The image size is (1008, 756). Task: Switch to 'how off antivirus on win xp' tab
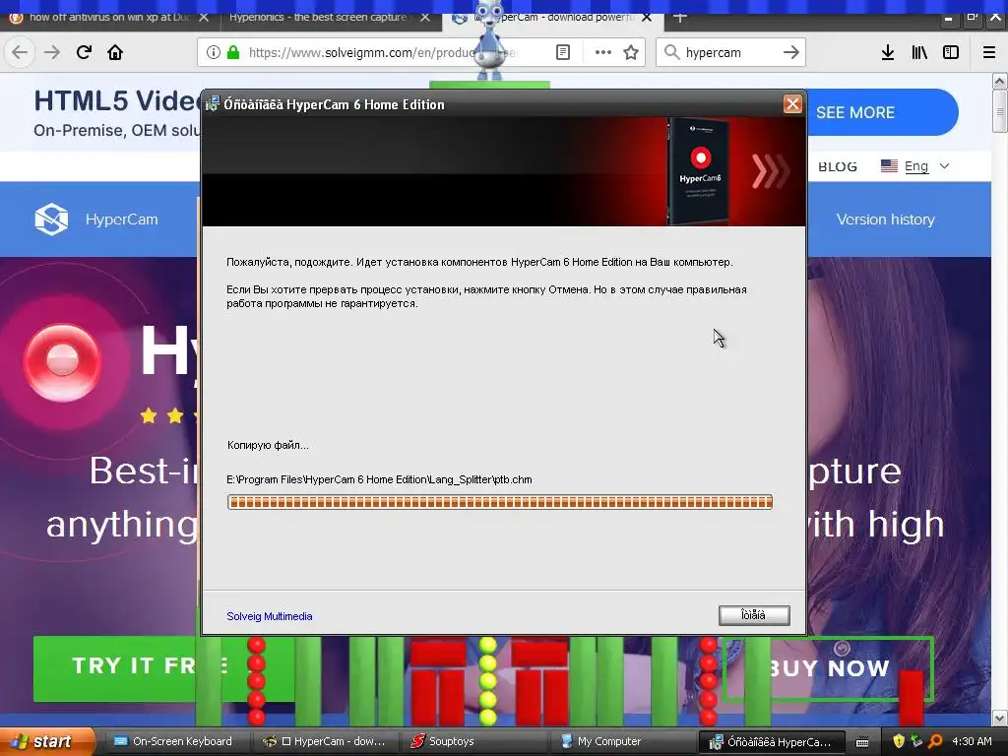(109, 18)
